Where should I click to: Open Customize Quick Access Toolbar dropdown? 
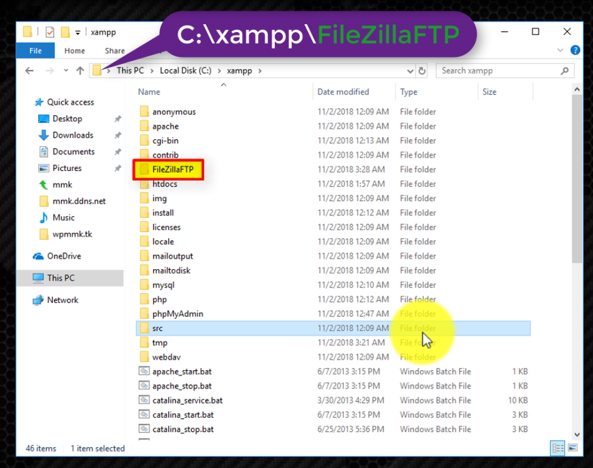[x=78, y=33]
